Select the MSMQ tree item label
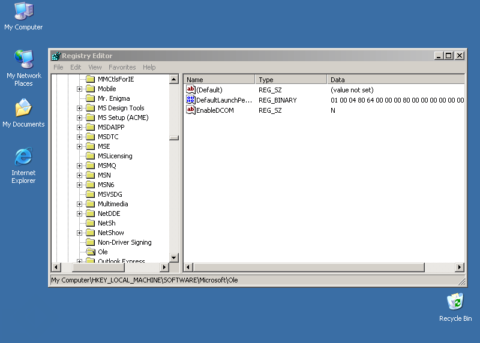480x343 pixels. (x=107, y=166)
